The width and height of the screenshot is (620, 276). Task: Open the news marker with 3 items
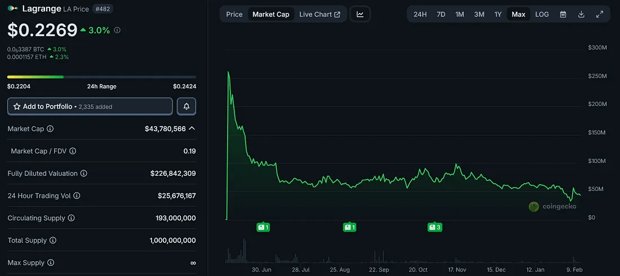click(x=435, y=228)
